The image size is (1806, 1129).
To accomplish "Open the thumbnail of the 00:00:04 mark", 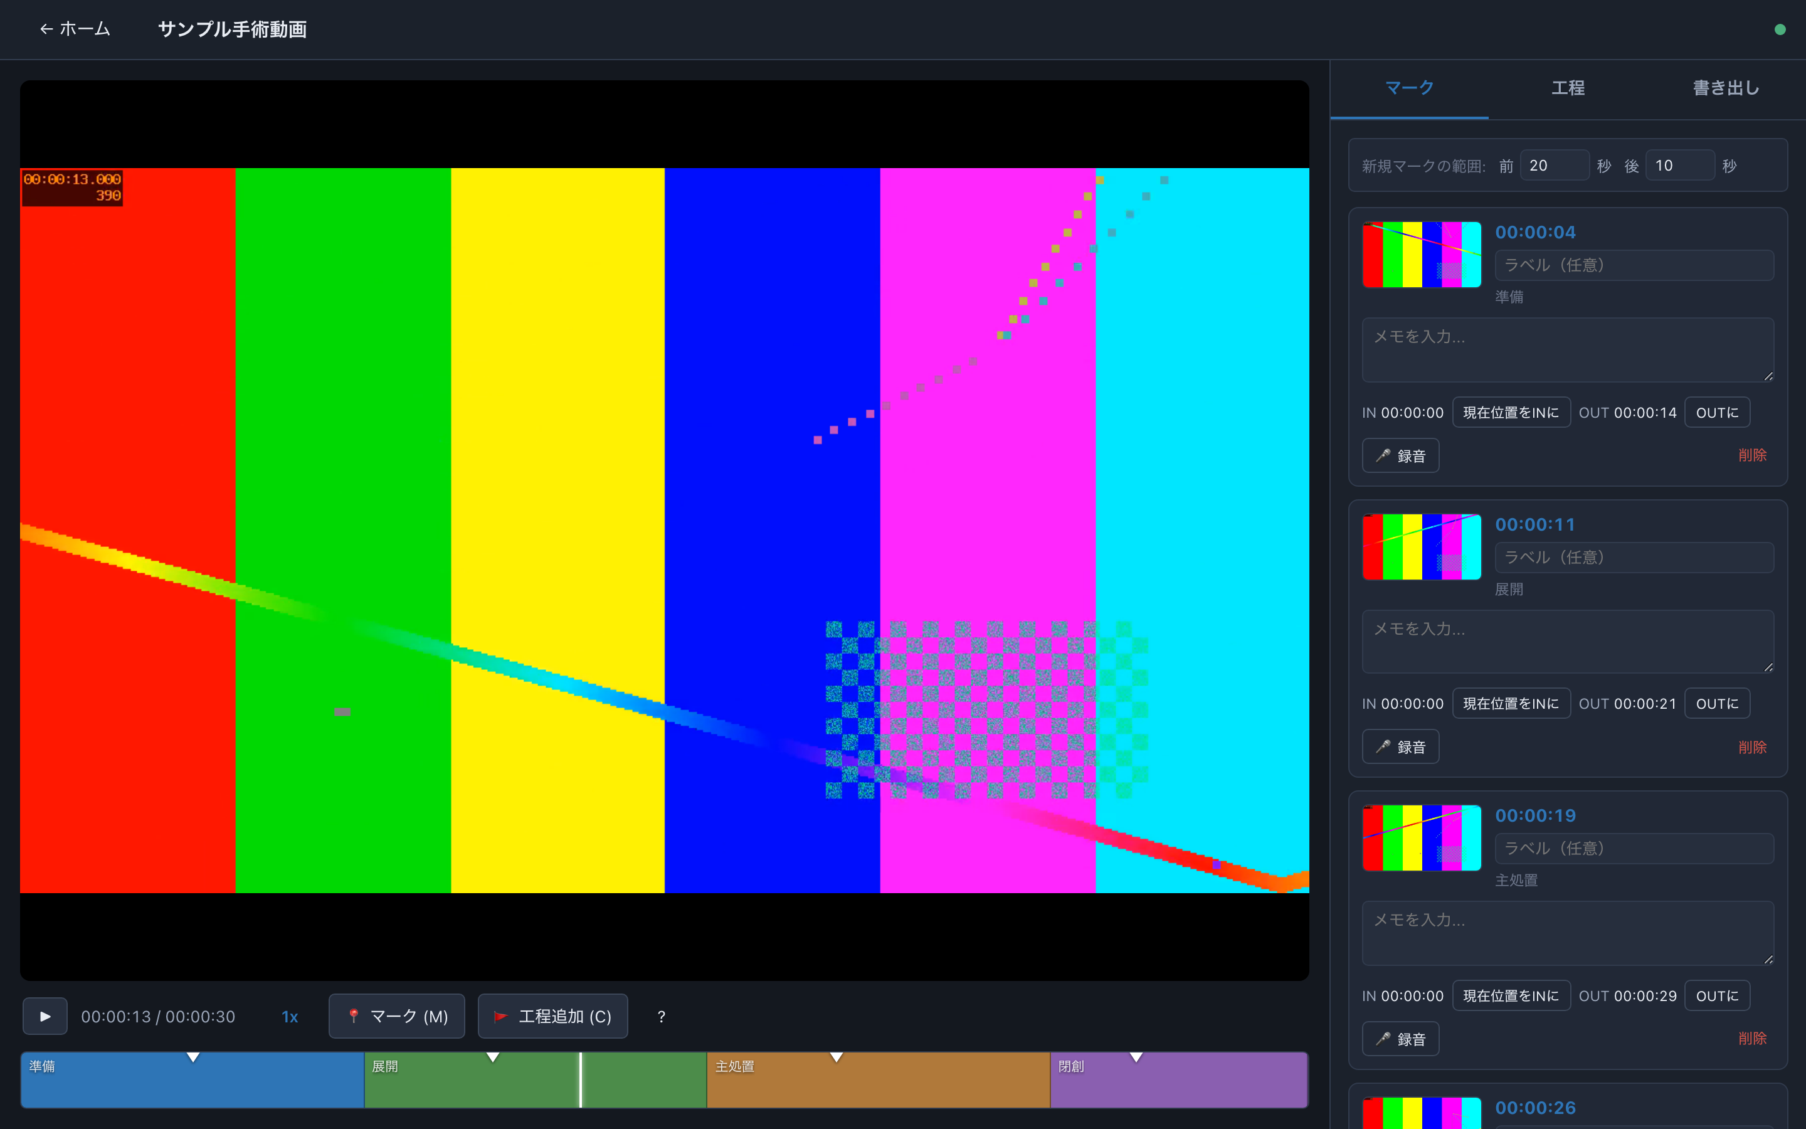I will [x=1422, y=255].
